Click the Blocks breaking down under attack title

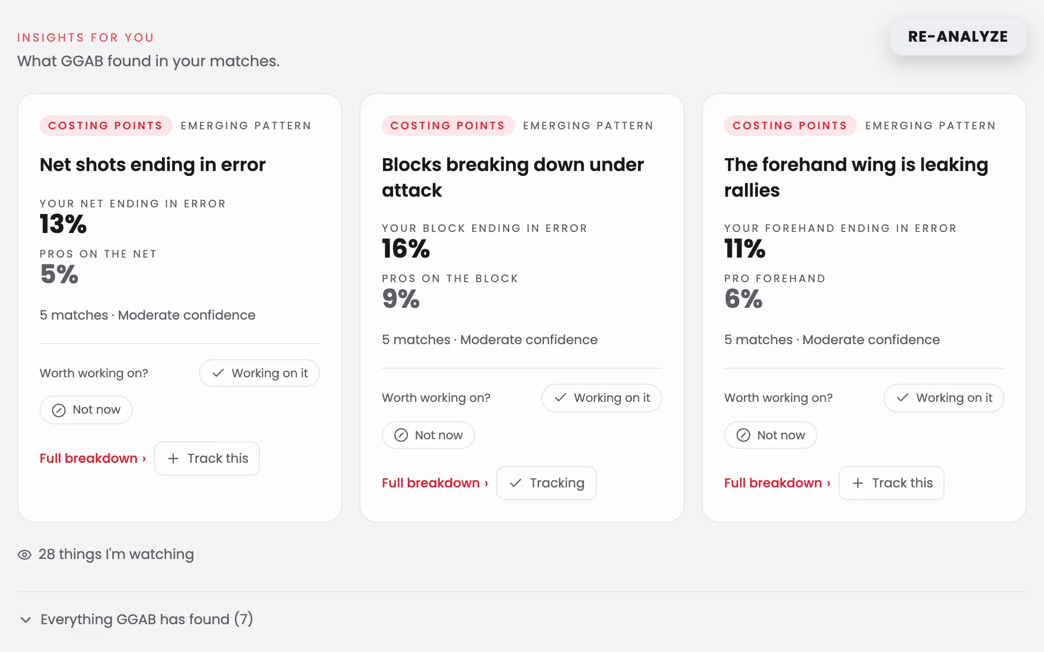512,177
